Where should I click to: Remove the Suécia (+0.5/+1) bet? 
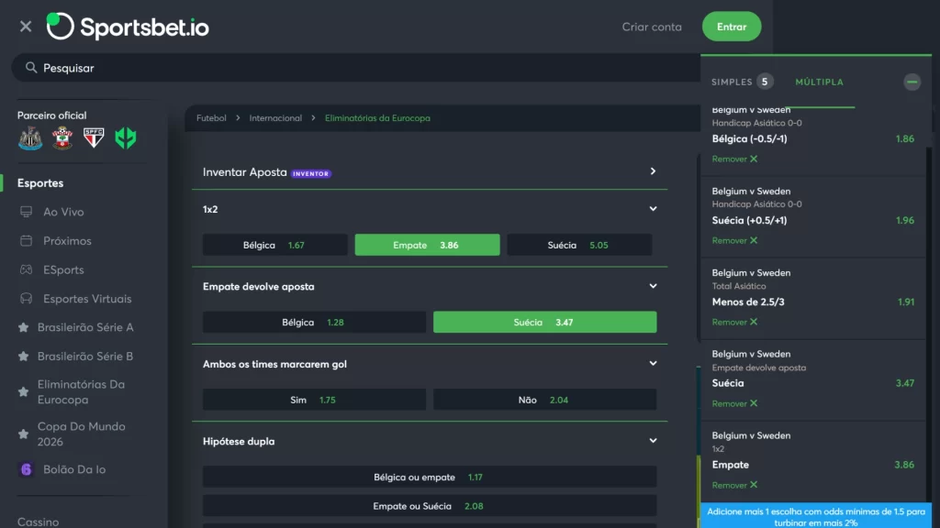coord(734,240)
